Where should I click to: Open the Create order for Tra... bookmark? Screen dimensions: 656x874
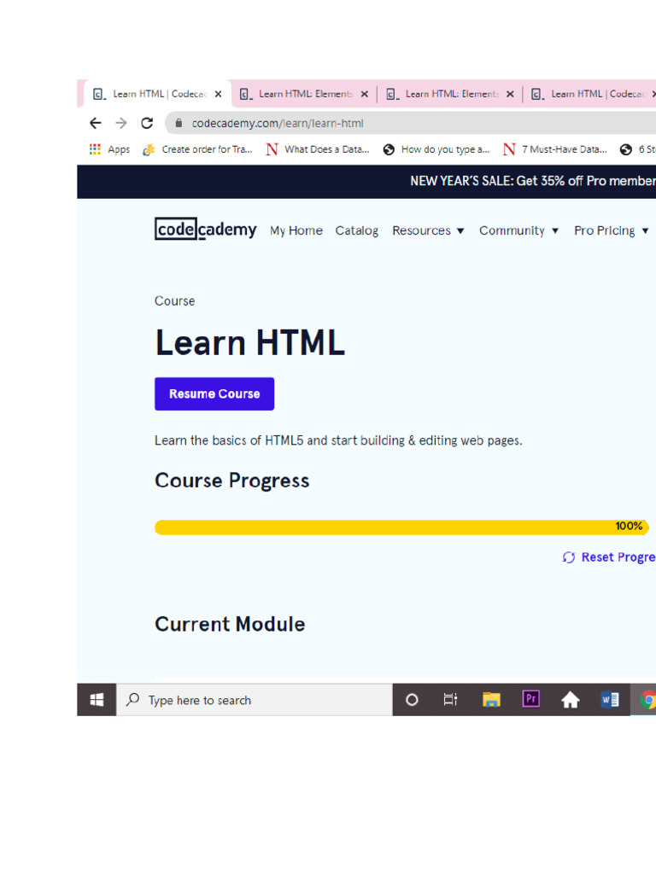(x=197, y=149)
